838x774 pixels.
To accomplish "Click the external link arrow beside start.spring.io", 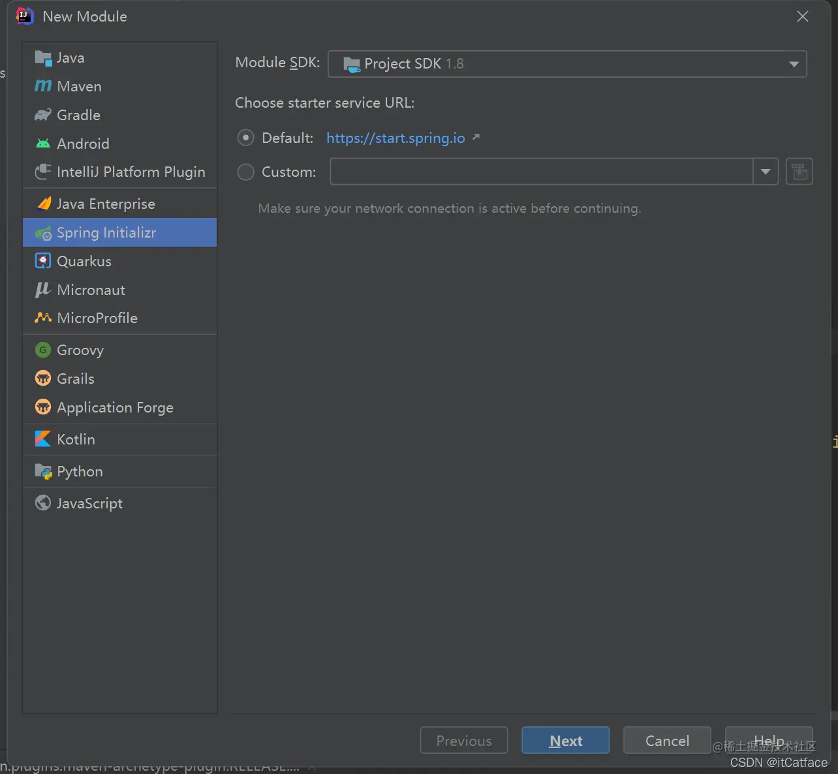I will pos(476,137).
